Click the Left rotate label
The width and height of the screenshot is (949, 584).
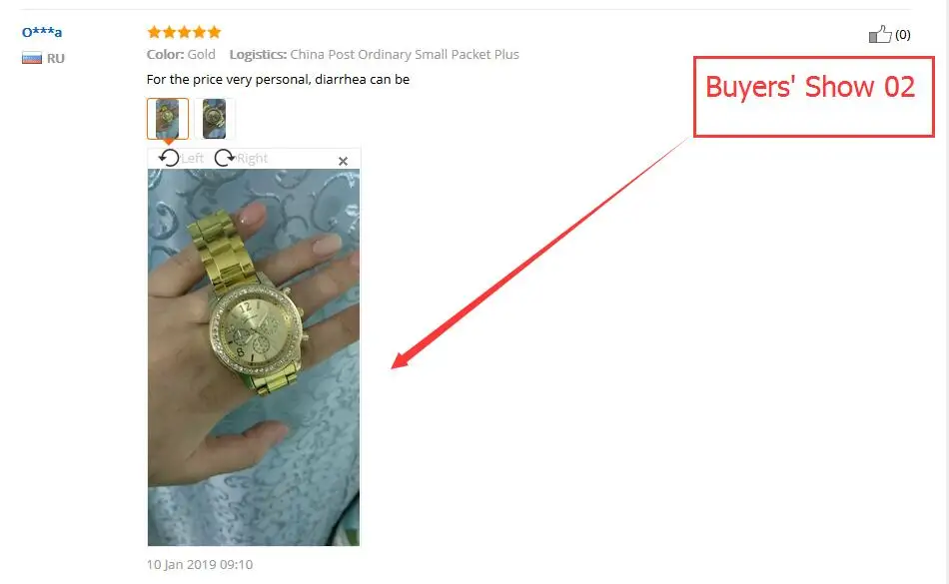[x=193, y=159]
